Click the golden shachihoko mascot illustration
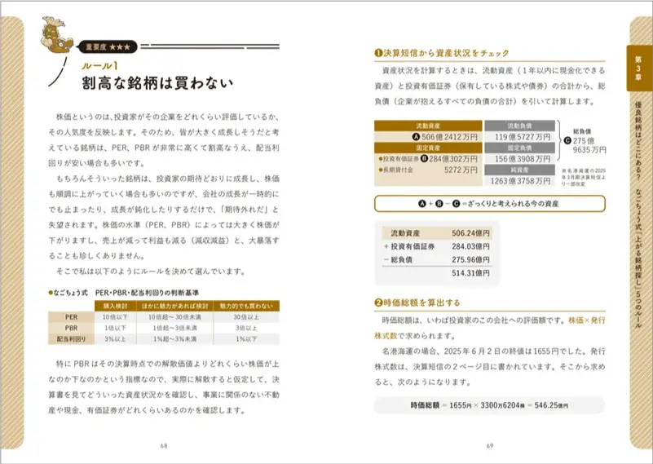653x464 pixels. coord(59,40)
